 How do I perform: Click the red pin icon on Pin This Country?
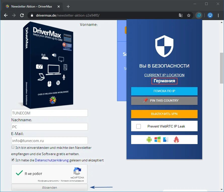coord(145,100)
